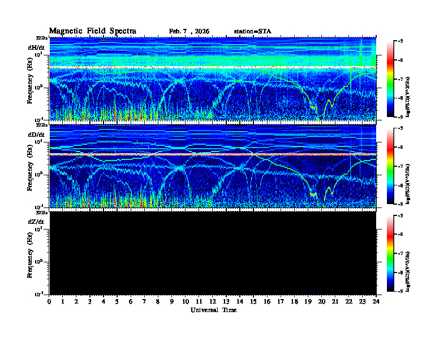Click the dH/dt panel label
This screenshot has width=448, height=346.
36,47
